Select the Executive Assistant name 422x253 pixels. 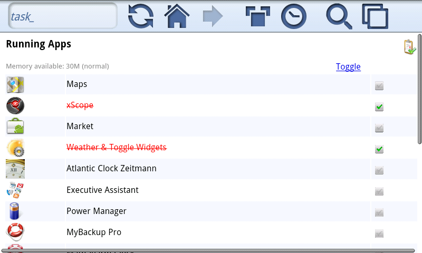(x=102, y=190)
